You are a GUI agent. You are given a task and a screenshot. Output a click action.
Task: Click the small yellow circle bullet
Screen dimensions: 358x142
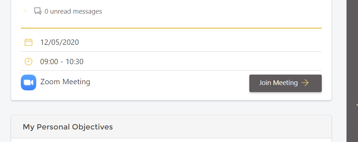pos(25,11)
